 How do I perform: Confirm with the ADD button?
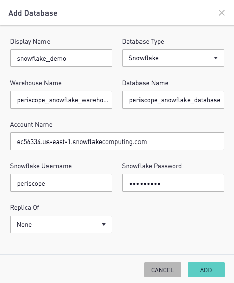[x=206, y=270]
